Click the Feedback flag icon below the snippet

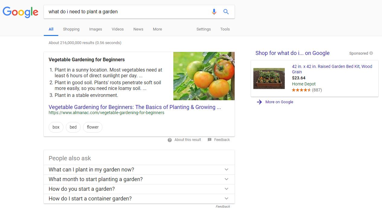209,139
